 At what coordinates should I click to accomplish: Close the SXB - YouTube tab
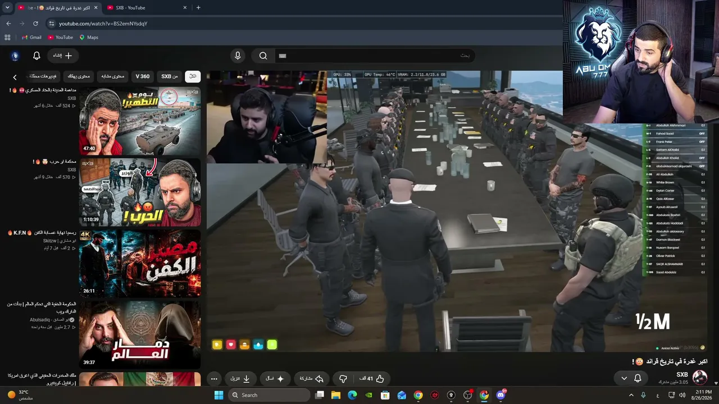coord(185,8)
